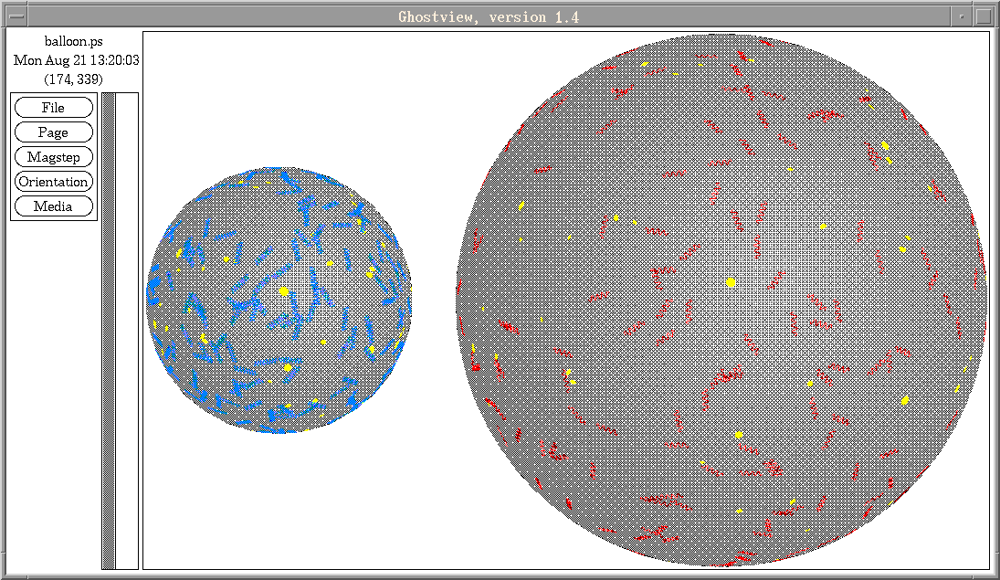Click the empty table of contents panel
1000x580 pixels.
coord(127,329)
